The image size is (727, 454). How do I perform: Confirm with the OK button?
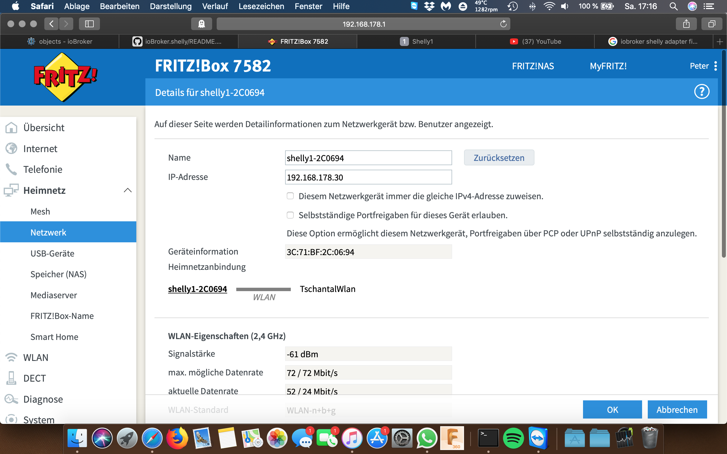pyautogui.click(x=612, y=409)
